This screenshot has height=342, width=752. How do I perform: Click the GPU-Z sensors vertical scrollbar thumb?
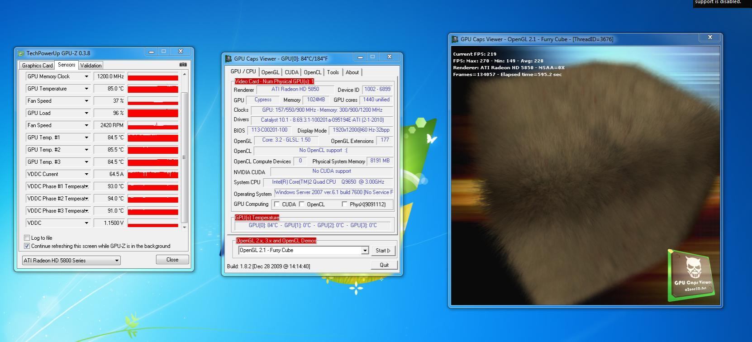pos(184,157)
